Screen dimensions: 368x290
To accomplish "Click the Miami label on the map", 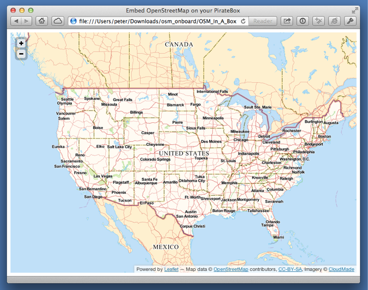I will [278, 237].
